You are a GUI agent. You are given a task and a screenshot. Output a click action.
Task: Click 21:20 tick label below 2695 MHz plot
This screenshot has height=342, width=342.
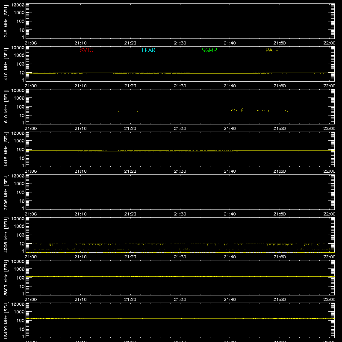point(130,214)
